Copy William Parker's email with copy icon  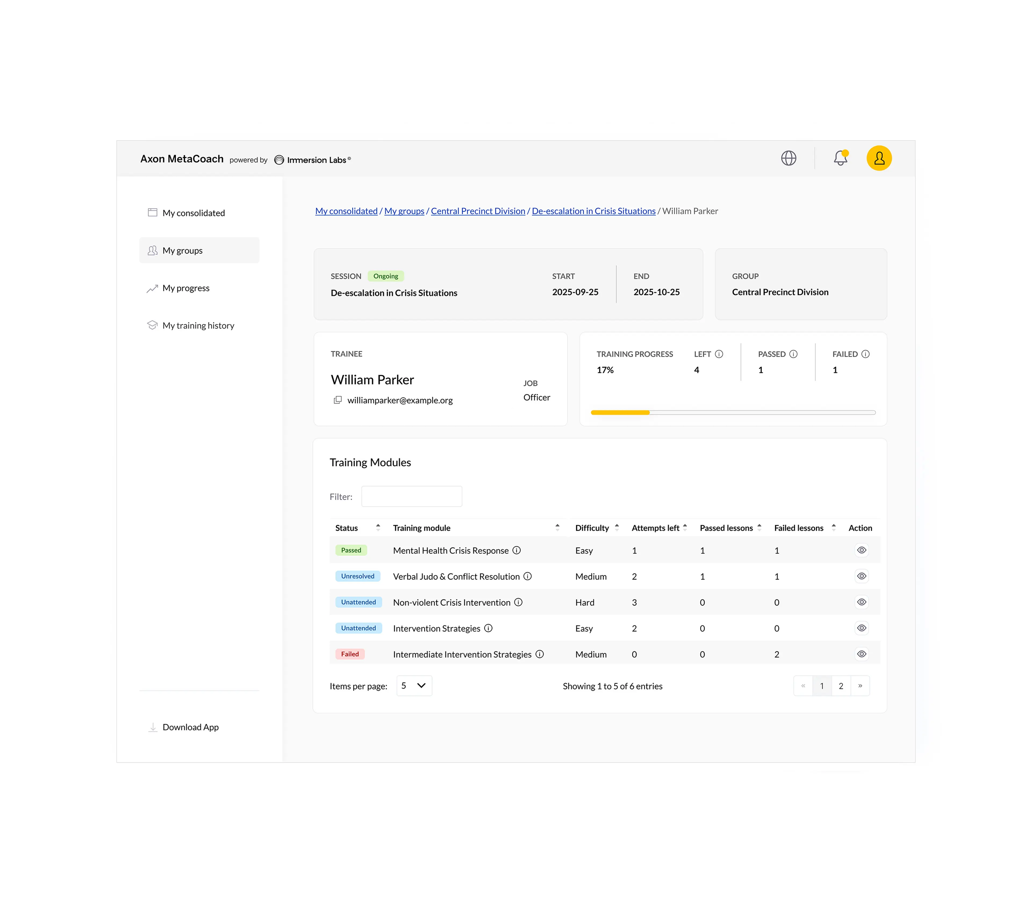click(x=338, y=400)
